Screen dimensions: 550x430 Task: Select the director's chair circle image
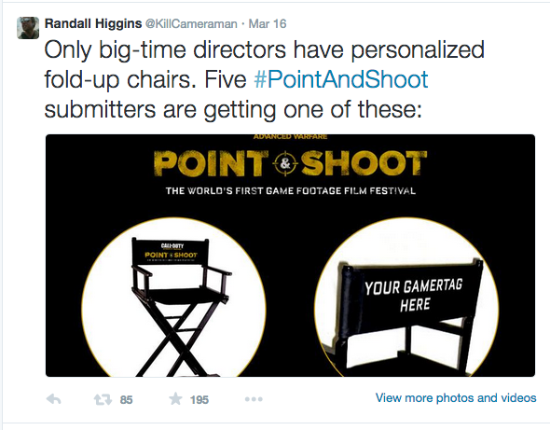[173, 297]
